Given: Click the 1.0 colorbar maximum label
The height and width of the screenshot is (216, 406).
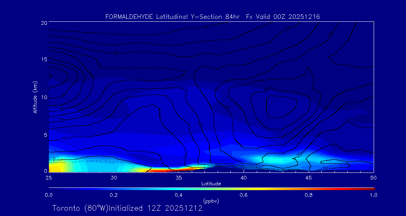Looking at the screenshot, I should [x=374, y=195].
